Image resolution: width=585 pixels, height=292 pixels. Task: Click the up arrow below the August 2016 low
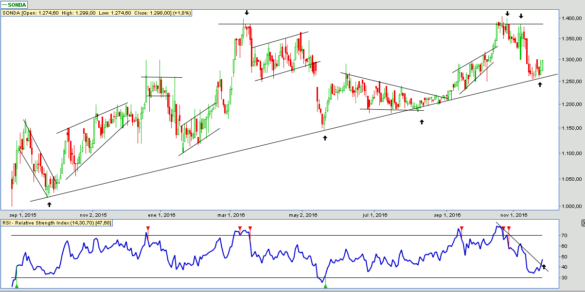[422, 121]
